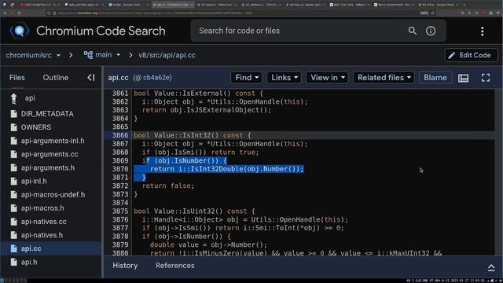
Task: Open the References tab
Action: [x=174, y=266]
